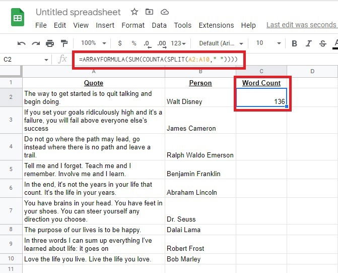Select column B header
The width and height of the screenshot is (338, 273).
(x=200, y=72)
